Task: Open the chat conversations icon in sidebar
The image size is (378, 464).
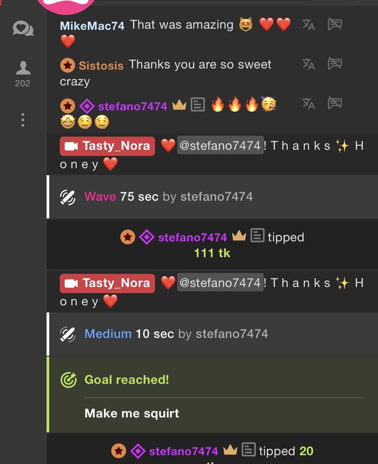Action: click(23, 29)
